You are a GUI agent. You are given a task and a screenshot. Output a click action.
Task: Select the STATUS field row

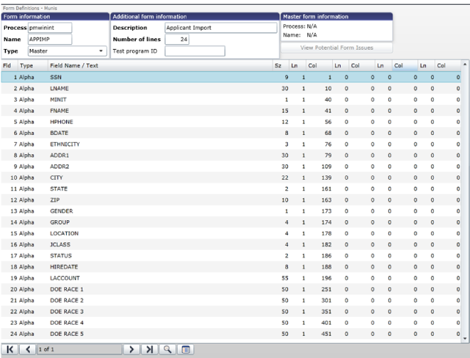click(x=231, y=256)
